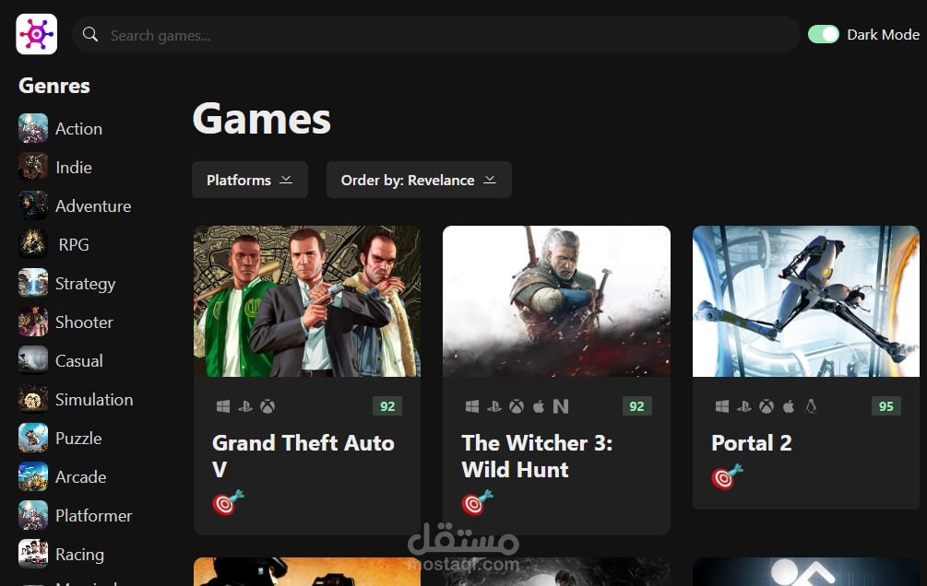The image size is (927, 586).
Task: Click the Grand Theft Auto V title
Action: pos(303,456)
